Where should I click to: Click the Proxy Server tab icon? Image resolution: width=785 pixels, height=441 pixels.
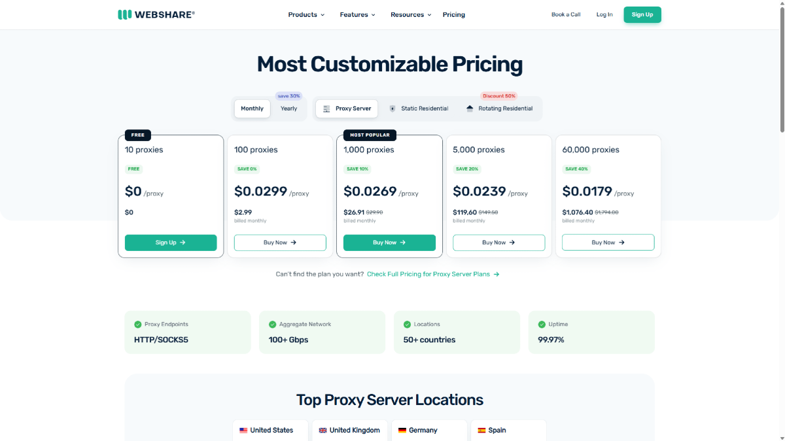pyautogui.click(x=326, y=108)
